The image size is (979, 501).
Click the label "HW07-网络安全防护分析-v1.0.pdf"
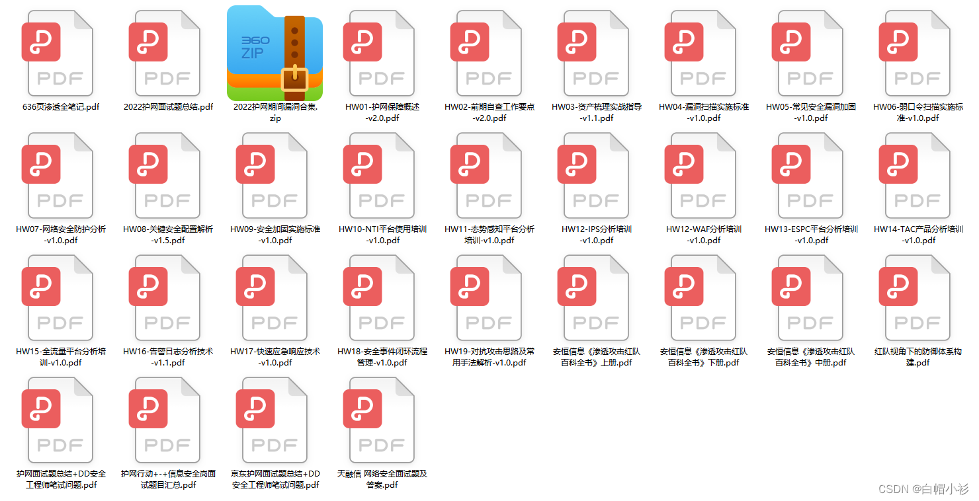61,235
